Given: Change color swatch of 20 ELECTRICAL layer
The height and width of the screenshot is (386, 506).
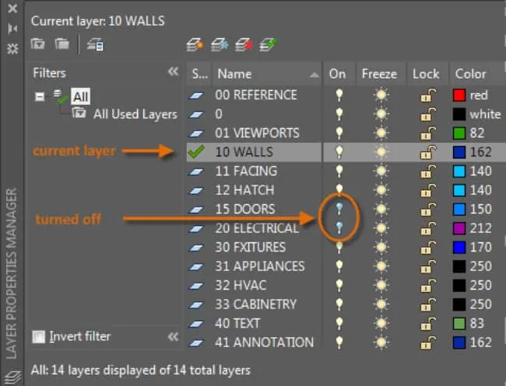Looking at the screenshot, I should [459, 228].
